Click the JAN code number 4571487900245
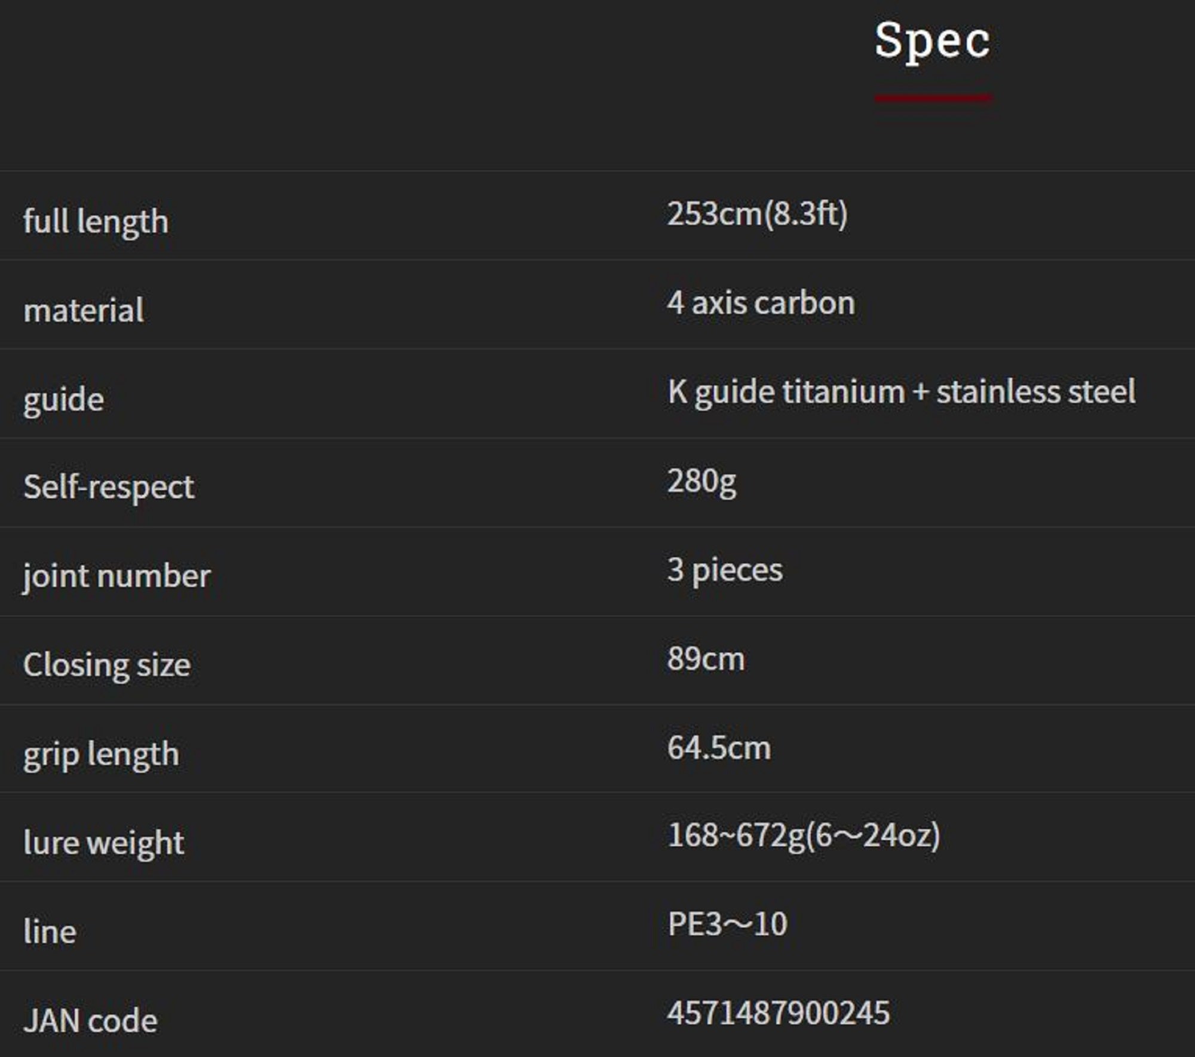The height and width of the screenshot is (1057, 1195). coord(778,1013)
